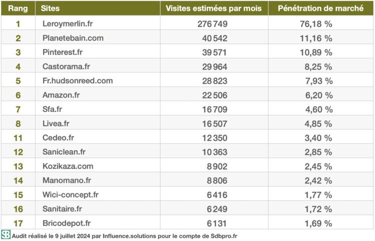Select the Castorama.fr row label
375x241 pixels.
point(66,66)
